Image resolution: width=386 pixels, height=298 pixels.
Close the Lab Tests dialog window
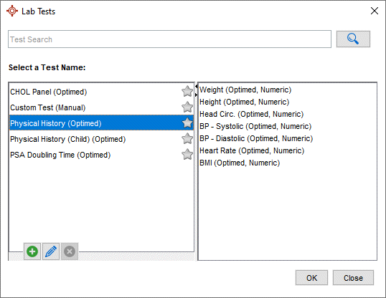[375, 11]
